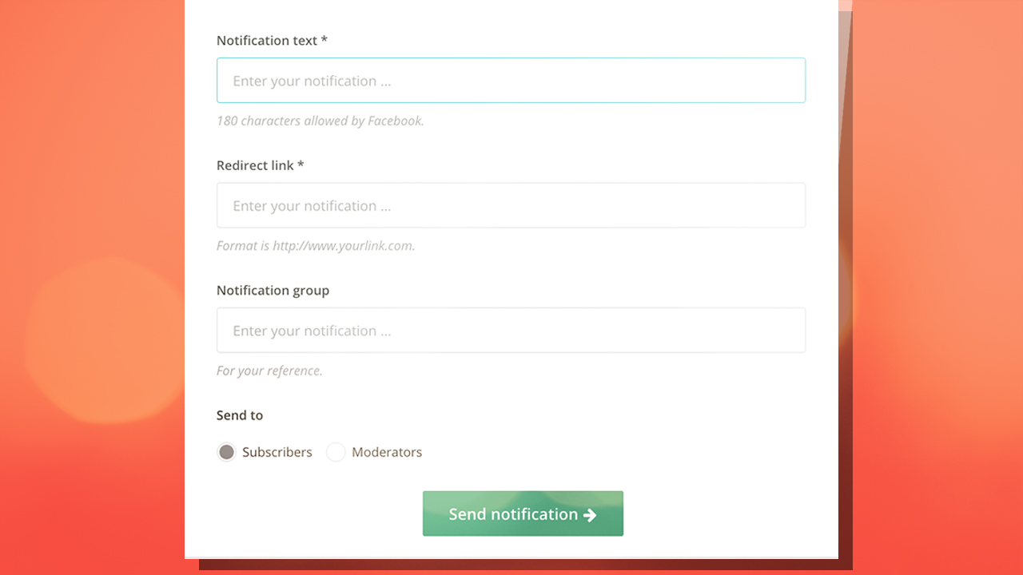Screen dimensions: 1023x575
Task: Click the "Notification text *" label
Action: pyautogui.click(x=272, y=40)
